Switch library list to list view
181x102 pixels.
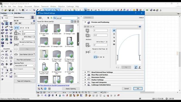pos(78,22)
